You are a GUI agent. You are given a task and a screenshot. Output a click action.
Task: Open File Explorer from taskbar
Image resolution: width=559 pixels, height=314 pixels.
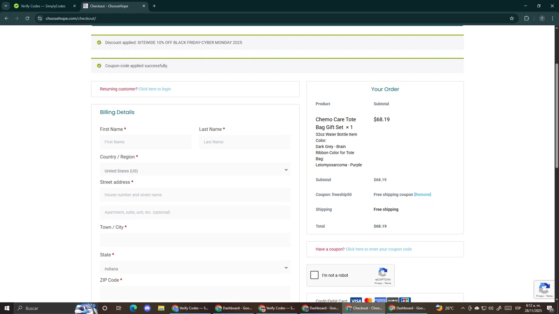(x=161, y=308)
